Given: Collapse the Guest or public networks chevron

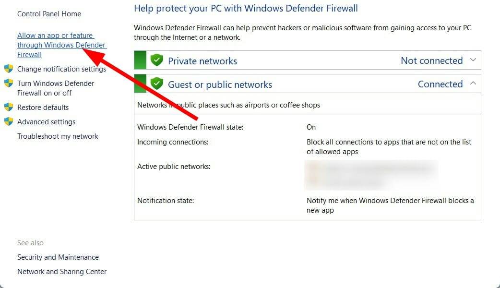Looking at the screenshot, I should click(x=473, y=84).
